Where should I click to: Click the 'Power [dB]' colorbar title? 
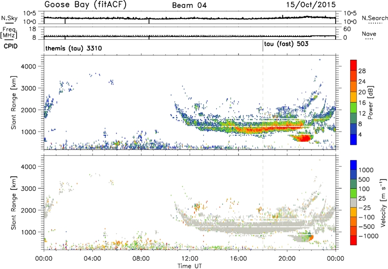tap(370, 102)
